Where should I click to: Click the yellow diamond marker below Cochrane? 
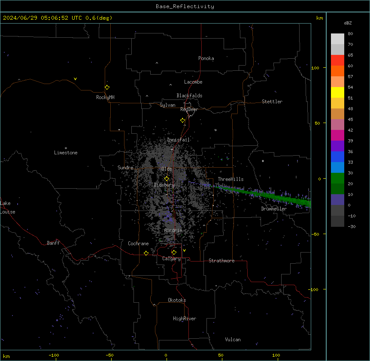coord(146,253)
